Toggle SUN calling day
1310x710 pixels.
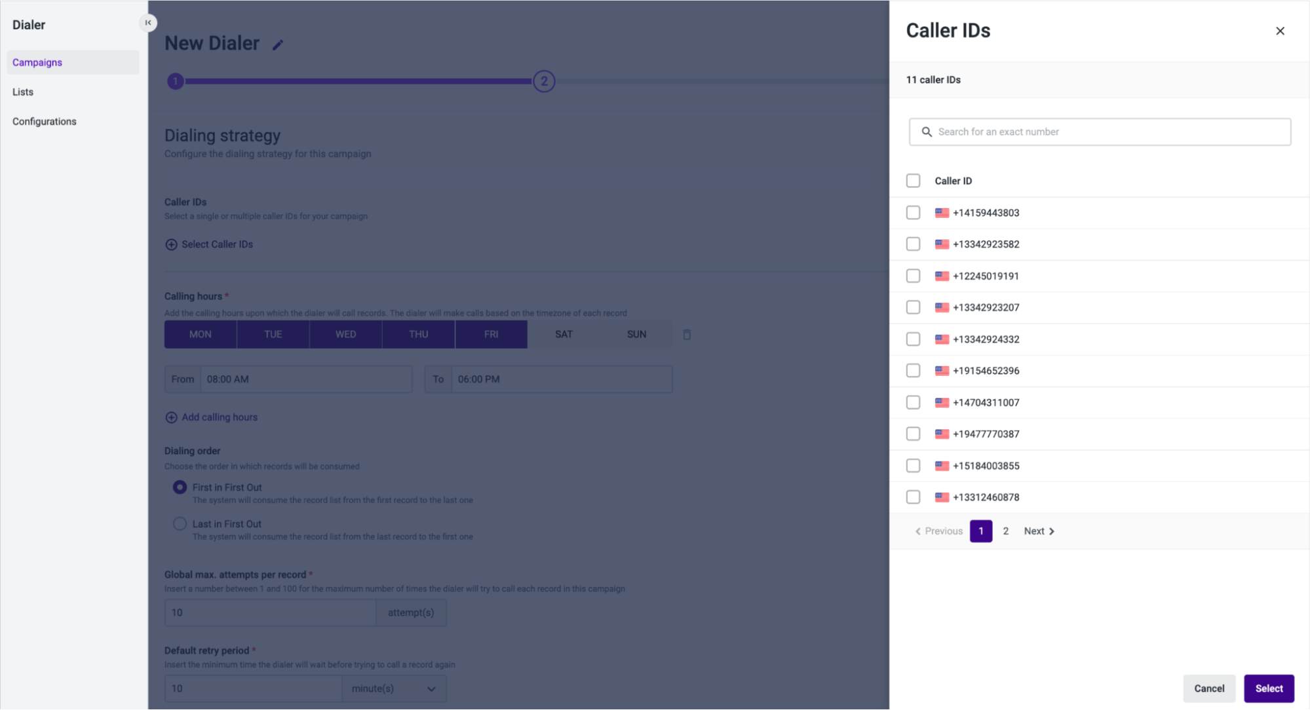pos(637,334)
